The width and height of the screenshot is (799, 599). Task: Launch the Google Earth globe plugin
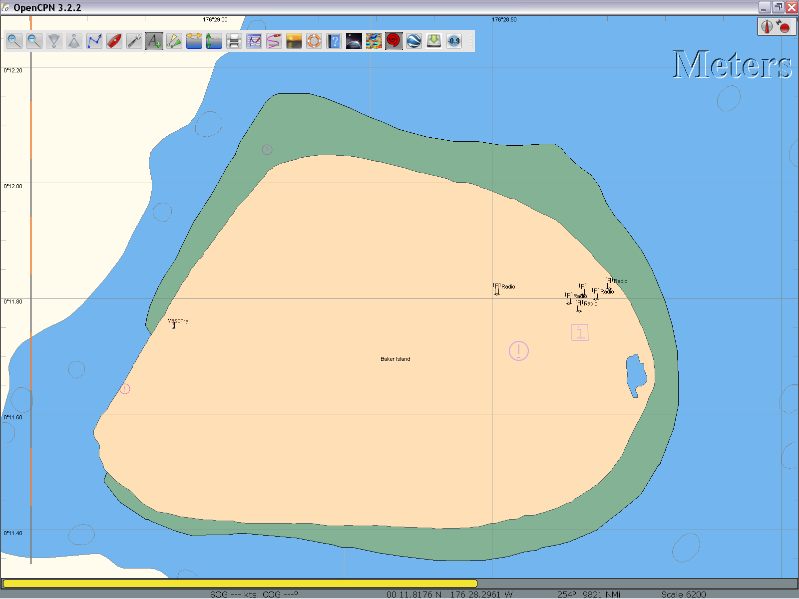[414, 41]
